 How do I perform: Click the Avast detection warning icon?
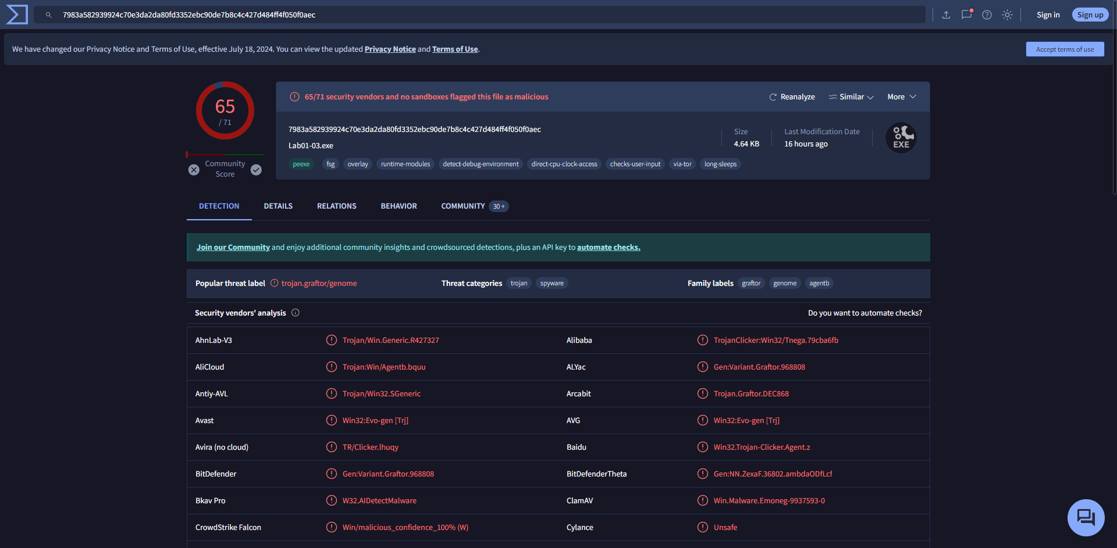332,420
